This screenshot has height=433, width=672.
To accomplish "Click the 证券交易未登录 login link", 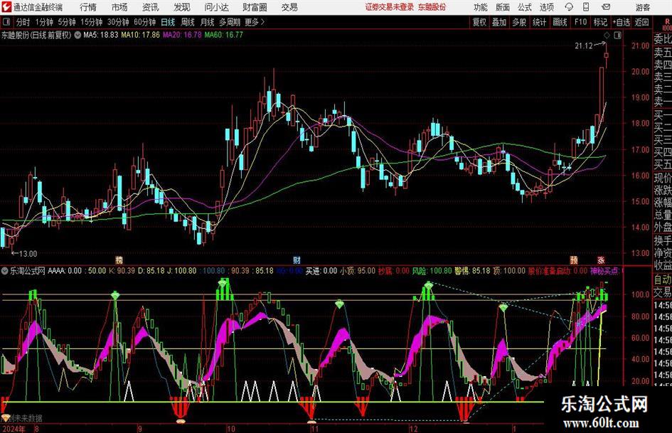I will coord(390,7).
